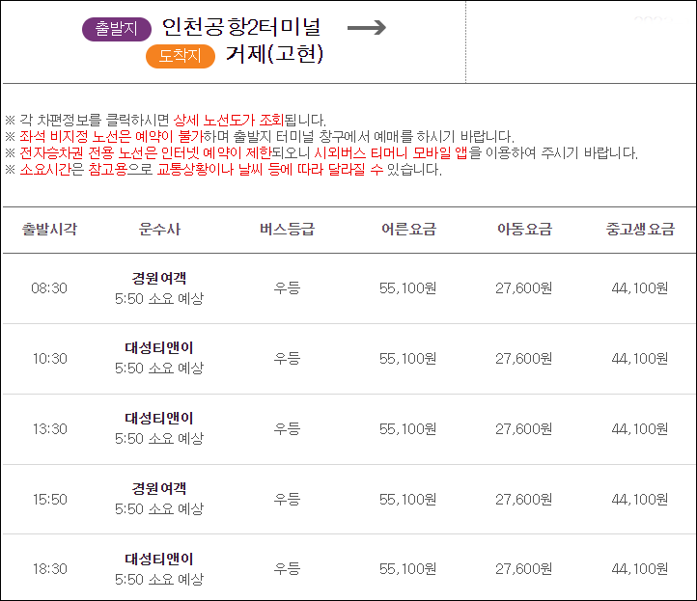Click the 중고생요금 column header
697x601 pixels.
[x=640, y=230]
